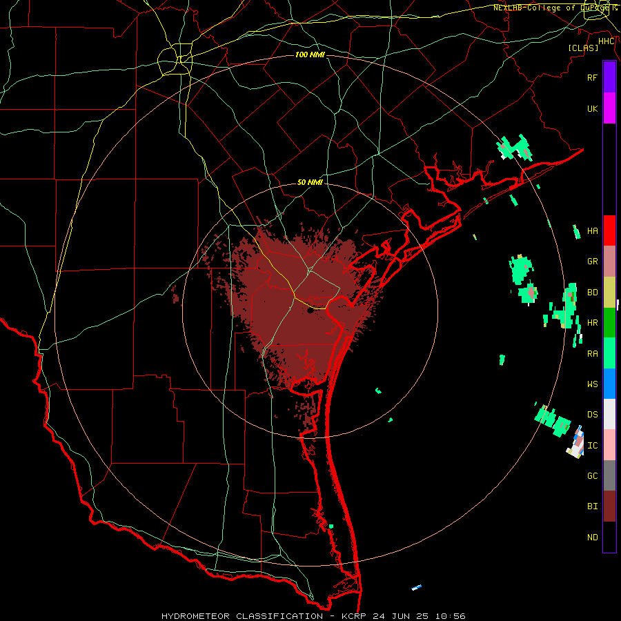Click the HA red legend swatch
621x621 pixels.
(609, 230)
